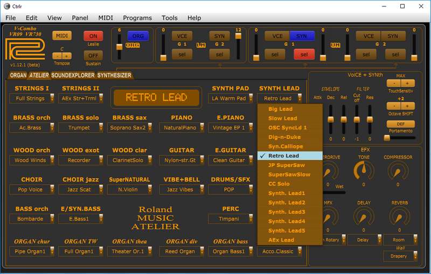The image size is (431, 274).
Task: Select JP SuperSaw from the list
Action: (290, 165)
